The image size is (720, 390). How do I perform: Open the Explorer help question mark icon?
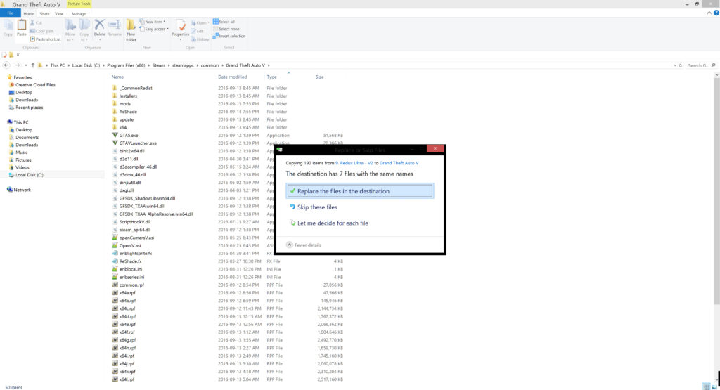[x=716, y=13]
